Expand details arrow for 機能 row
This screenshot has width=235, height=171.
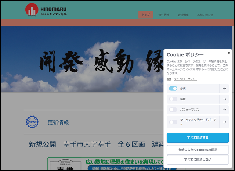pyautogui.click(x=224, y=99)
